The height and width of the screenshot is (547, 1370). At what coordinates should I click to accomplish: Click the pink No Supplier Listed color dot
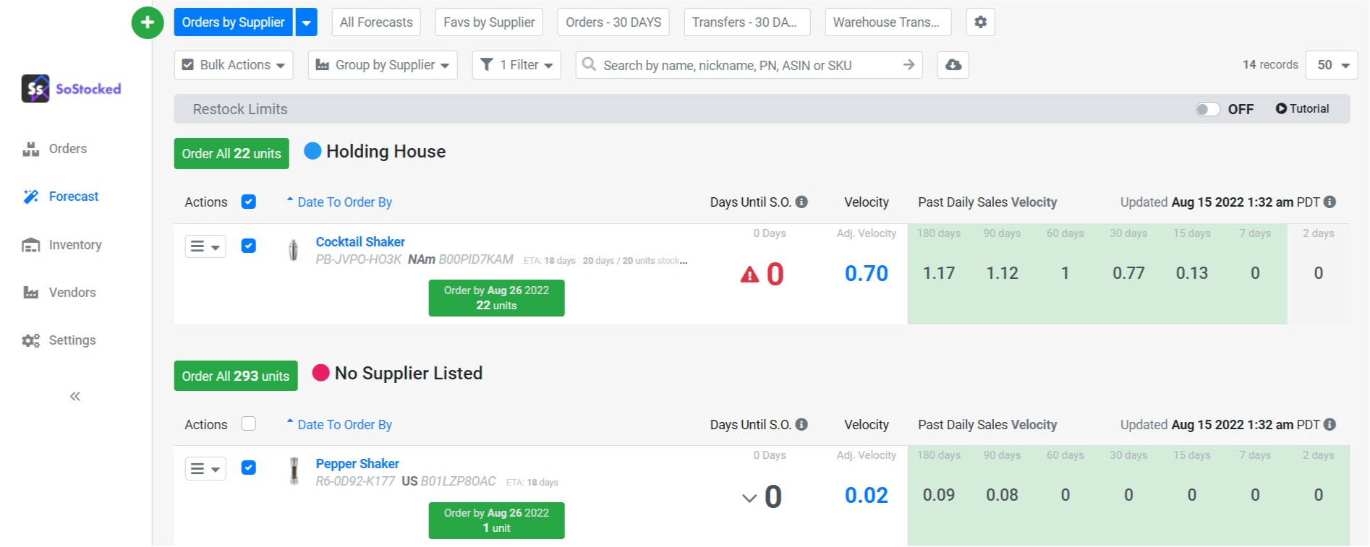click(320, 373)
